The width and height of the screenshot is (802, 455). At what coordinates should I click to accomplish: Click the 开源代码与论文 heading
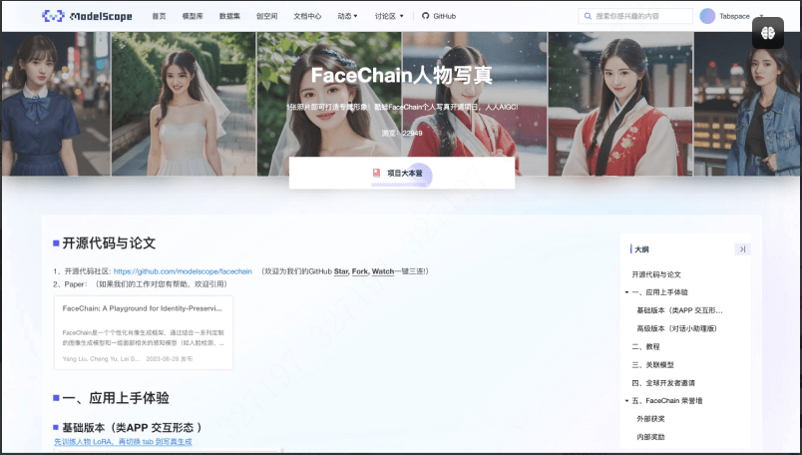point(109,243)
